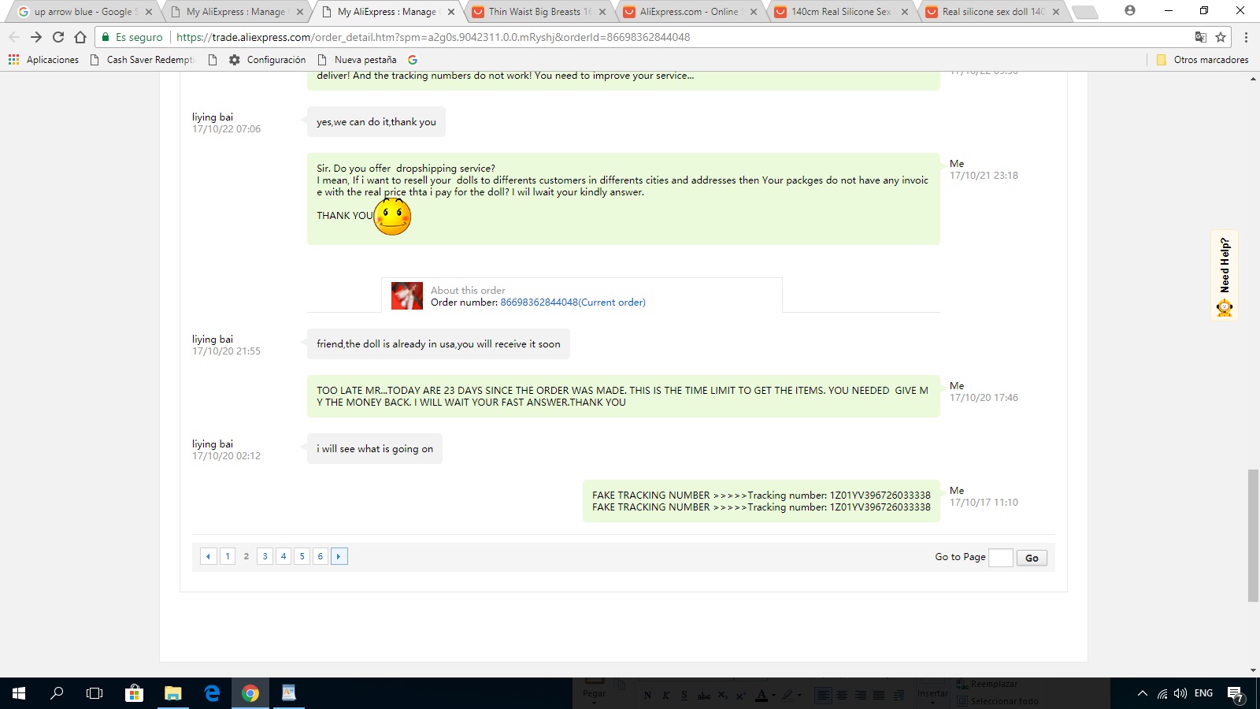The width and height of the screenshot is (1260, 709).
Task: Open order number 86698362844048 link
Action: tap(573, 303)
